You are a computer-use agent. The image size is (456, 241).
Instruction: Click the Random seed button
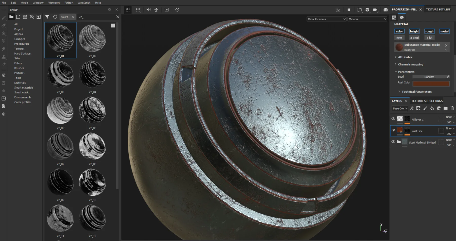(x=429, y=77)
